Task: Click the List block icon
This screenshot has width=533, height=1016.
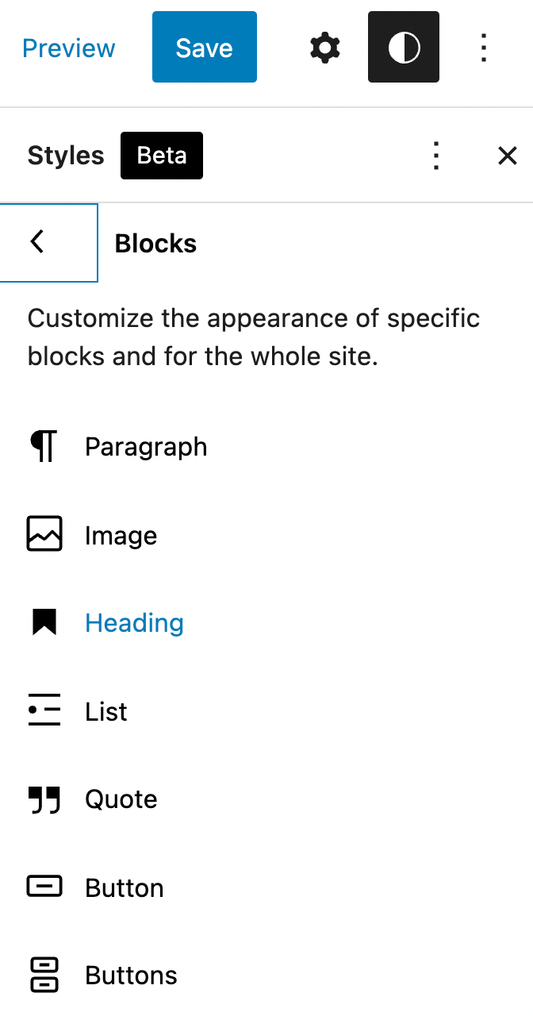Action: (x=44, y=711)
